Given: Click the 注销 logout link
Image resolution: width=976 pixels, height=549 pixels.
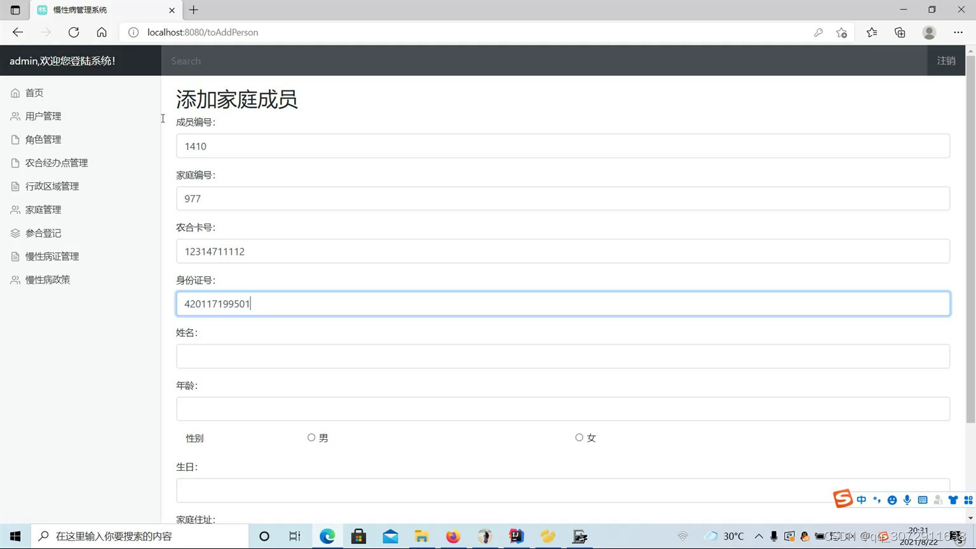Looking at the screenshot, I should click(x=946, y=61).
